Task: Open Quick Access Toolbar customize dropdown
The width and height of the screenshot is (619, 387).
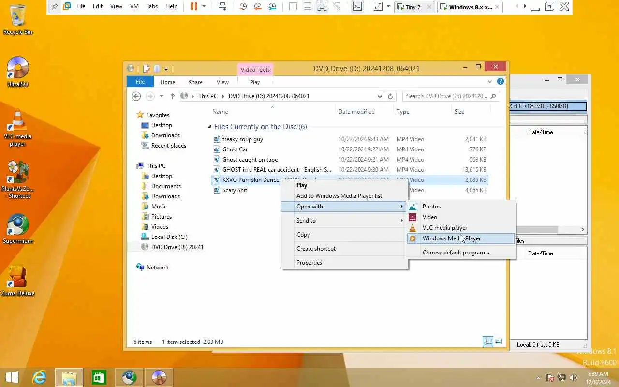Action: click(166, 69)
